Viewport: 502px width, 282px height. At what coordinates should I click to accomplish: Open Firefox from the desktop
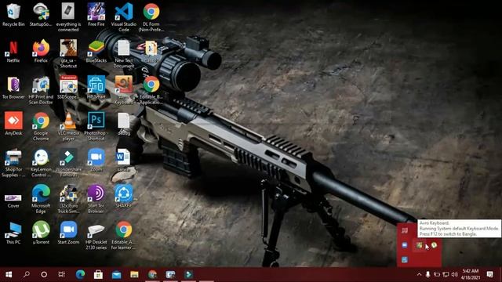coord(41,51)
